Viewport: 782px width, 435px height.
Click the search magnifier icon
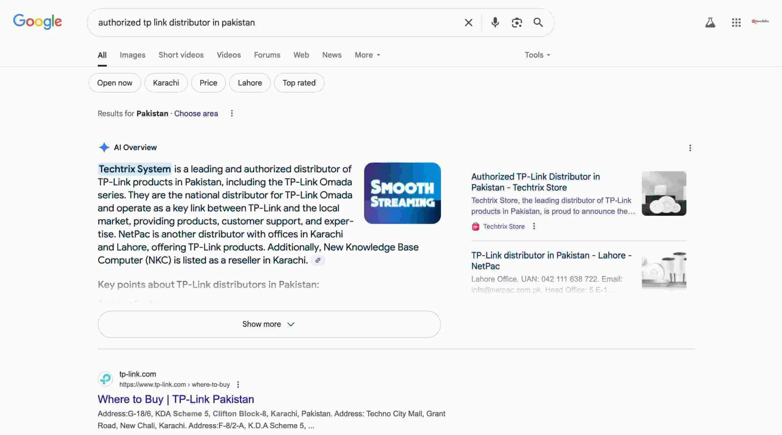point(538,22)
